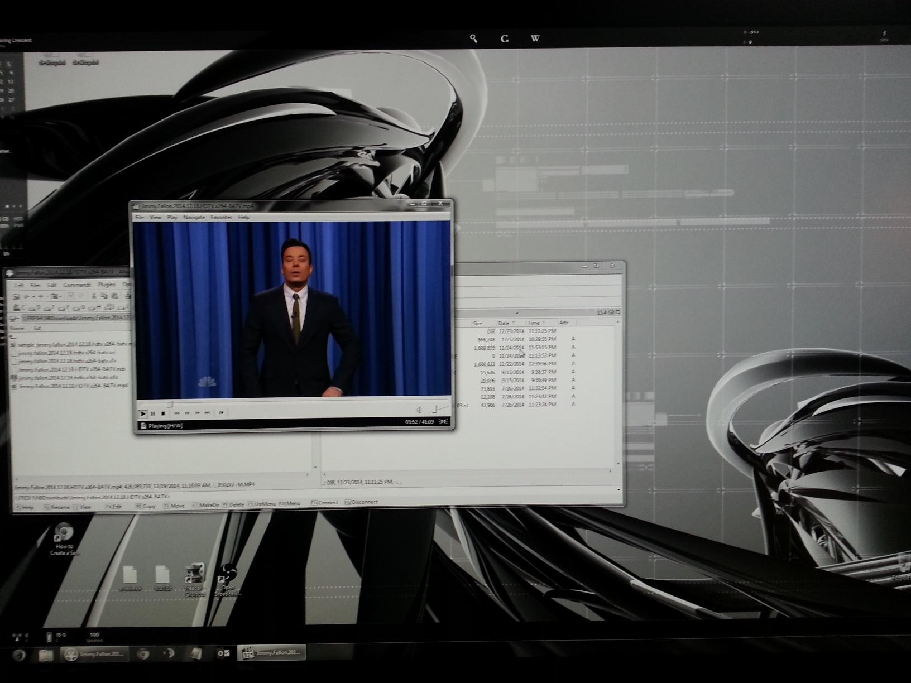The height and width of the screenshot is (683, 911).
Task: Select the Jimmy.Fallon .mp4 file
Action: coord(69,386)
